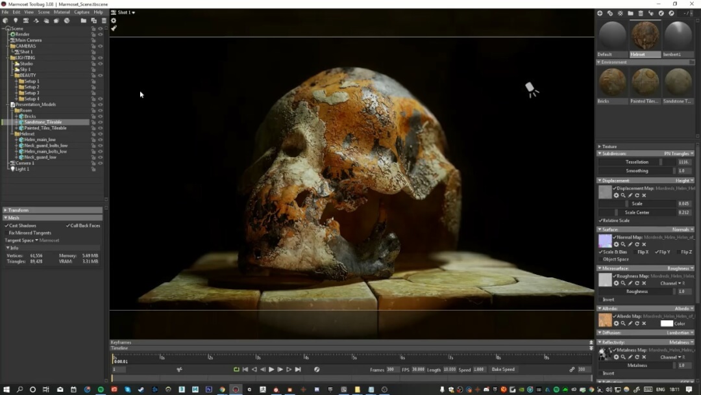Enable the Fix Mirrored Tangents checkbox

[x=6, y=233]
